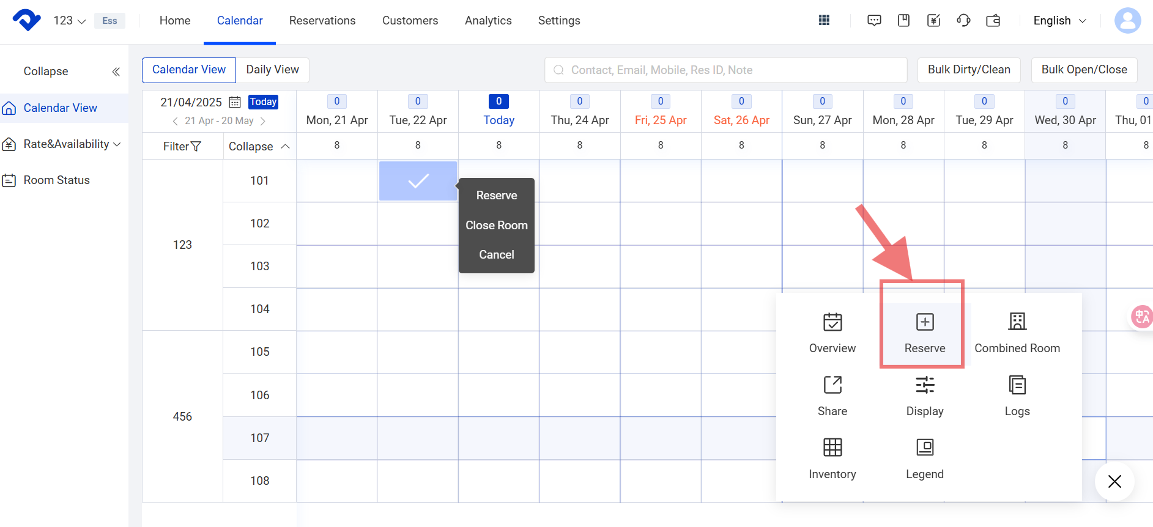The image size is (1153, 527).
Task: Open the Overview panel icon
Action: tap(832, 322)
